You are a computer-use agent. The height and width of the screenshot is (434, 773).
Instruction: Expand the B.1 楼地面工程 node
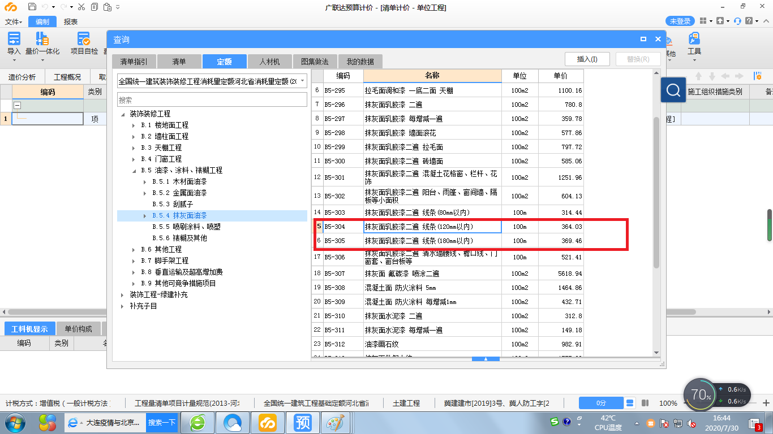(x=134, y=125)
